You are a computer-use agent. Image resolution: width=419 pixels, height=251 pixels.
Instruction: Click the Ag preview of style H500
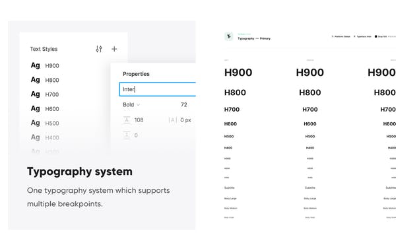point(35,123)
